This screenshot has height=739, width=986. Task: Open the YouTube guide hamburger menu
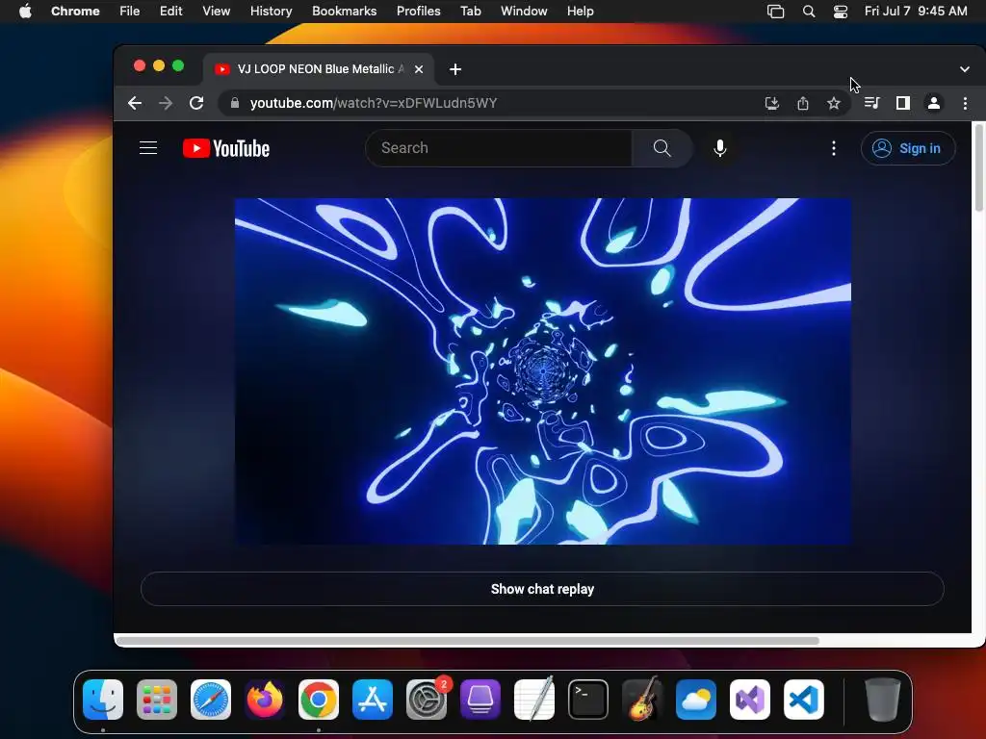148,148
